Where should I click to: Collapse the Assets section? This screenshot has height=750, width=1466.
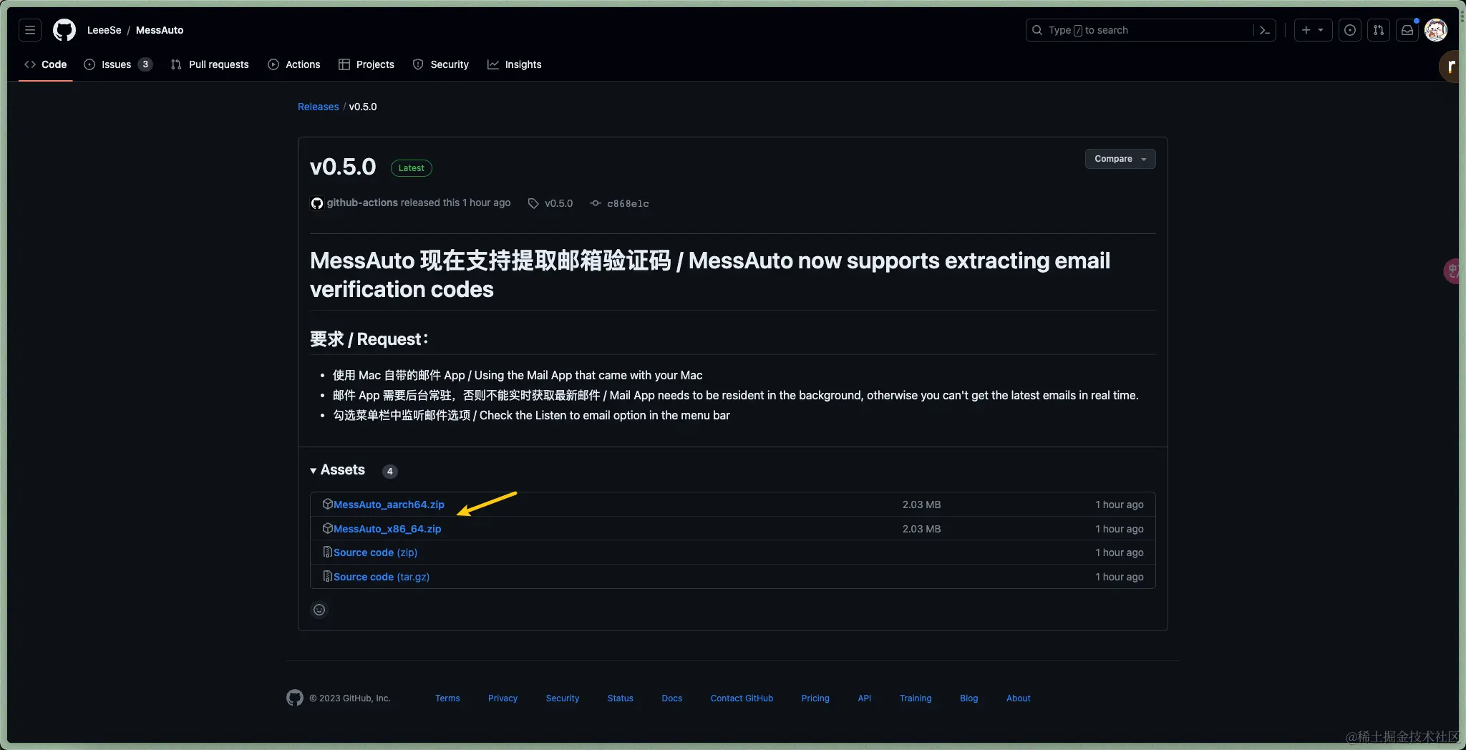(x=338, y=470)
